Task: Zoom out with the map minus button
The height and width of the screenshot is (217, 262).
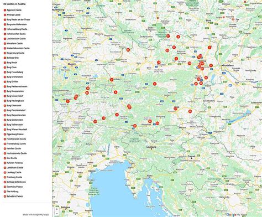Action: coord(57,214)
